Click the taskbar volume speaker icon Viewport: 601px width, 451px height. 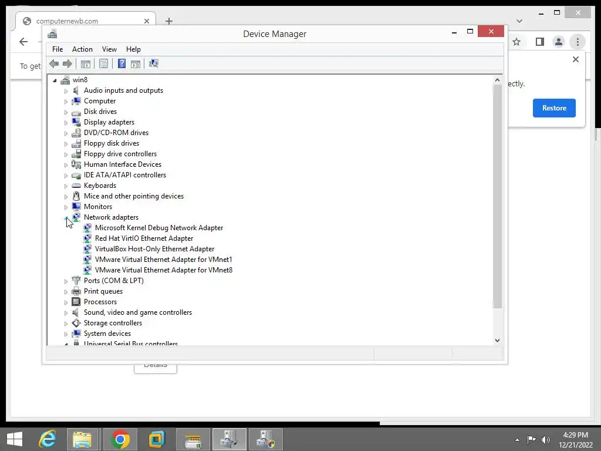tap(545, 440)
